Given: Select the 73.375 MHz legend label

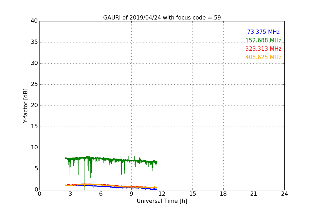Looking at the screenshot, I should pos(263,32).
